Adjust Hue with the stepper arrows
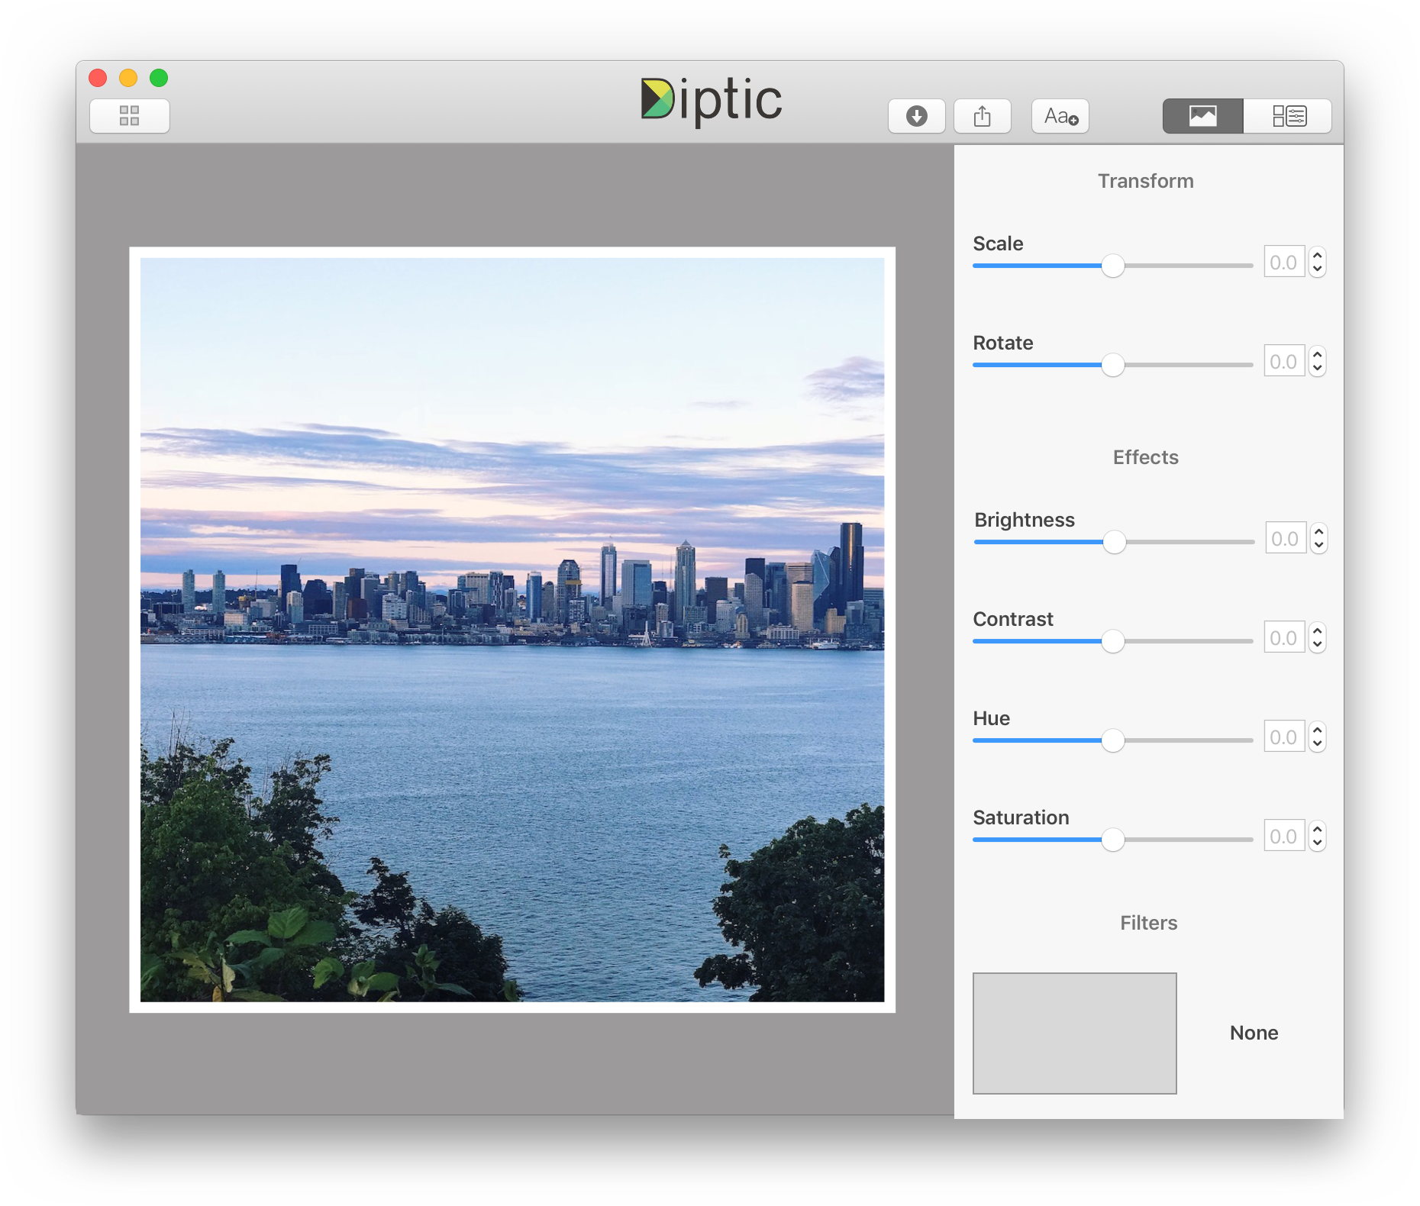The image size is (1420, 1206). click(1317, 737)
